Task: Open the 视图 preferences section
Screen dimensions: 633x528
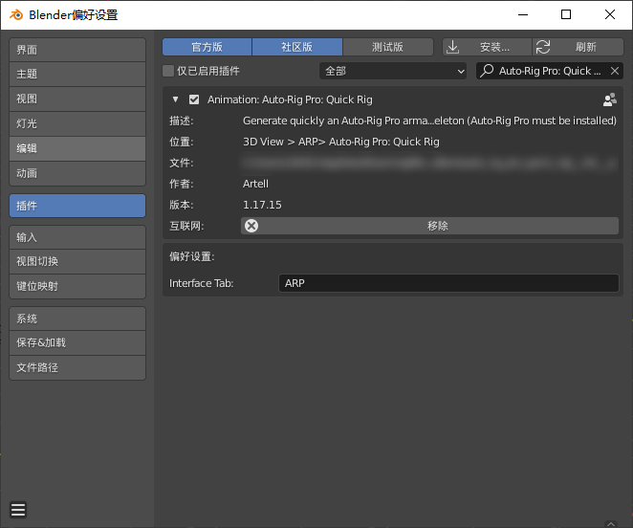Action: 77,99
